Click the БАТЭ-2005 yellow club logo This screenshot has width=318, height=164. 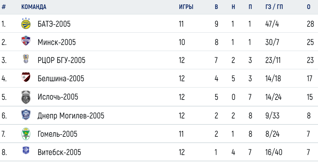tap(26, 24)
